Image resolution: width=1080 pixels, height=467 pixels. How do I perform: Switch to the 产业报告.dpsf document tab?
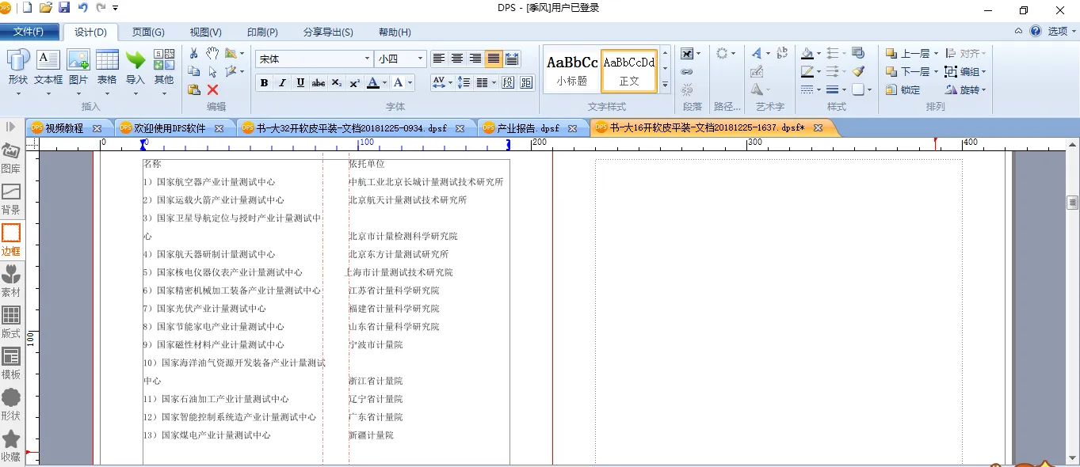click(x=528, y=128)
